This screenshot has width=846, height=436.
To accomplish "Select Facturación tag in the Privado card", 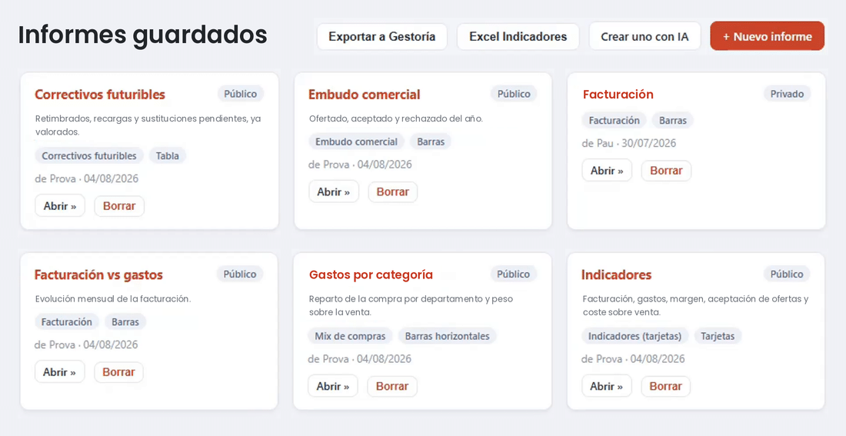I will tap(614, 120).
